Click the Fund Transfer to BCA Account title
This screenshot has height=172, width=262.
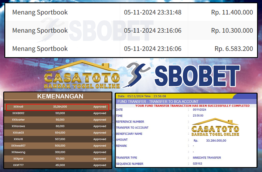157,101
